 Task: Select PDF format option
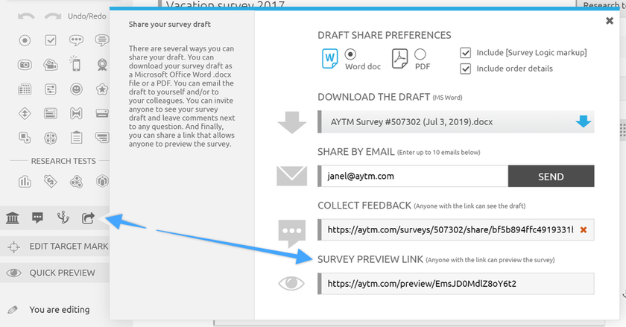(420, 54)
